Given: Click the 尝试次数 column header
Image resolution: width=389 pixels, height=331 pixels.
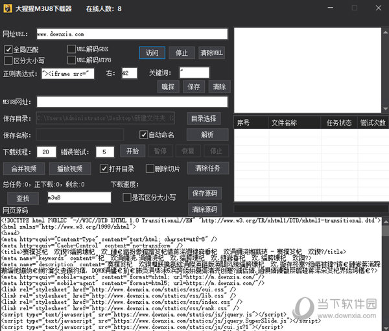Looking at the screenshot, I should pyautogui.click(x=373, y=122).
